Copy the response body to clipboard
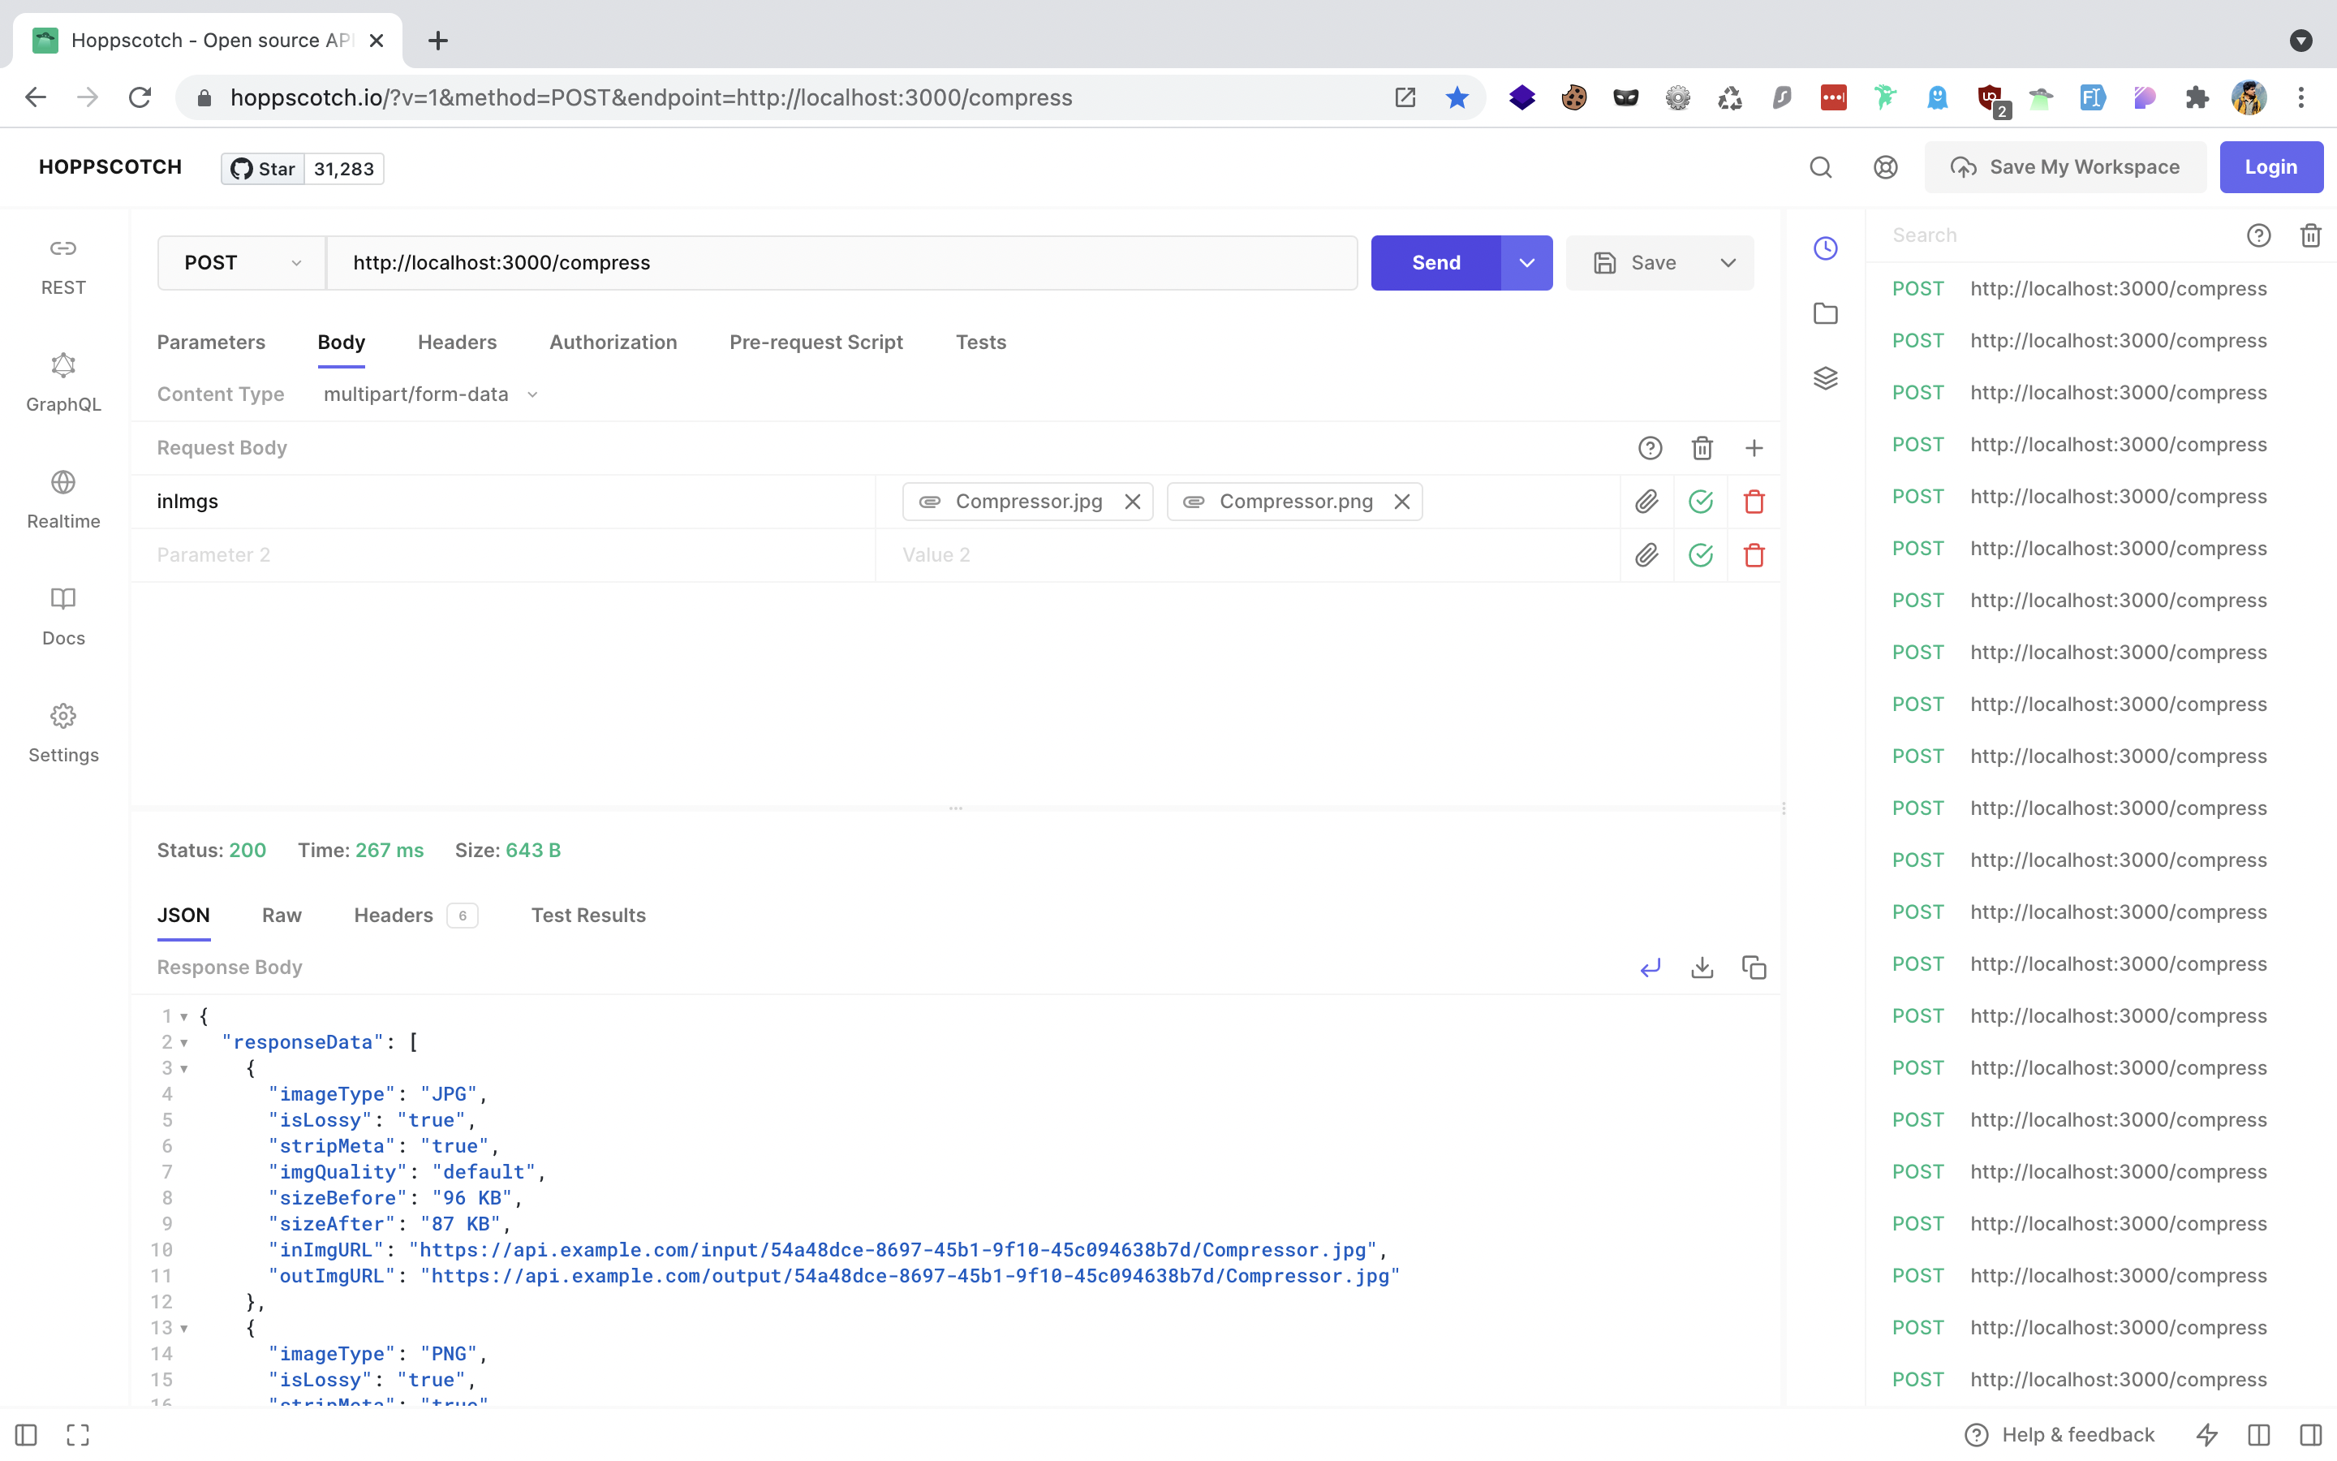Viewport: 2337px width, 1461px height. click(1754, 968)
